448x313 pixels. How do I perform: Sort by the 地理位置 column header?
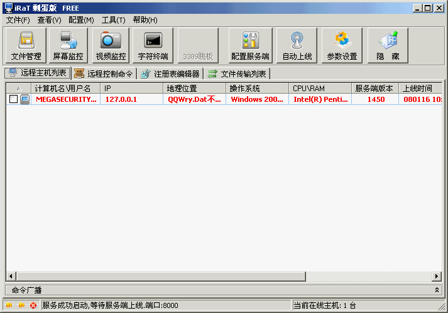tap(194, 89)
